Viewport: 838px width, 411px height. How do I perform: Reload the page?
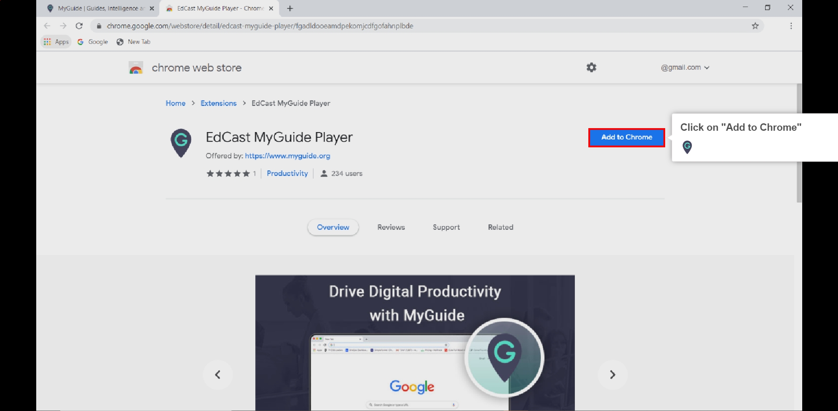(79, 26)
